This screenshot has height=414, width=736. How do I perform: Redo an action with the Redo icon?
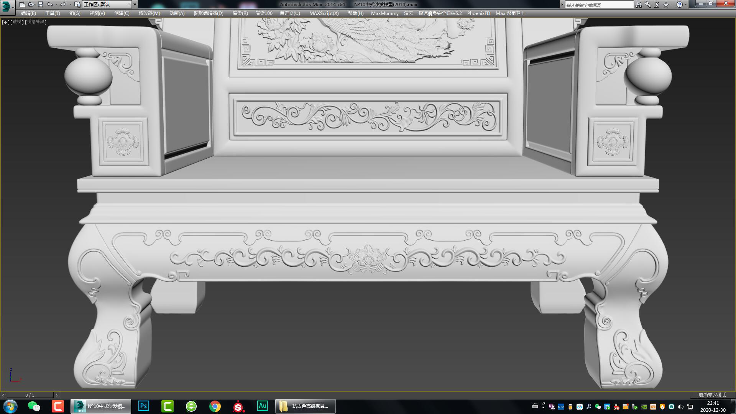[x=63, y=4]
